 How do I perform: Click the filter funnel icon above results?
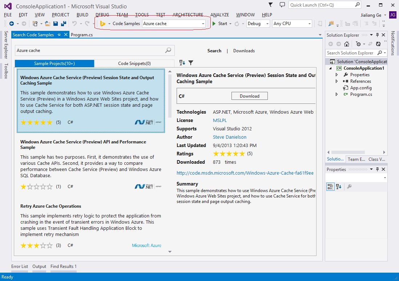(x=191, y=63)
